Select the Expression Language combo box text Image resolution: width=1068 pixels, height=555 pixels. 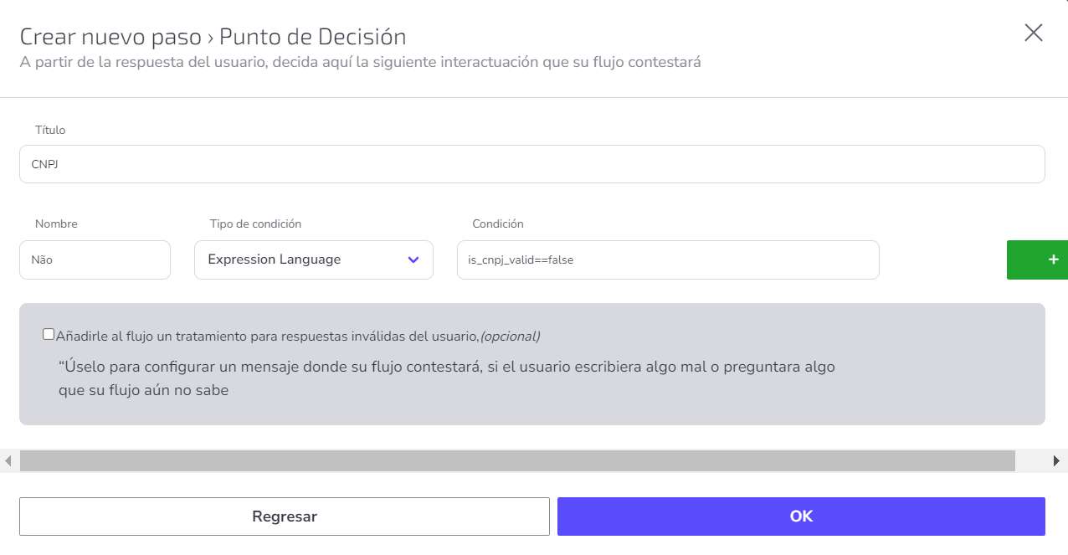point(275,260)
